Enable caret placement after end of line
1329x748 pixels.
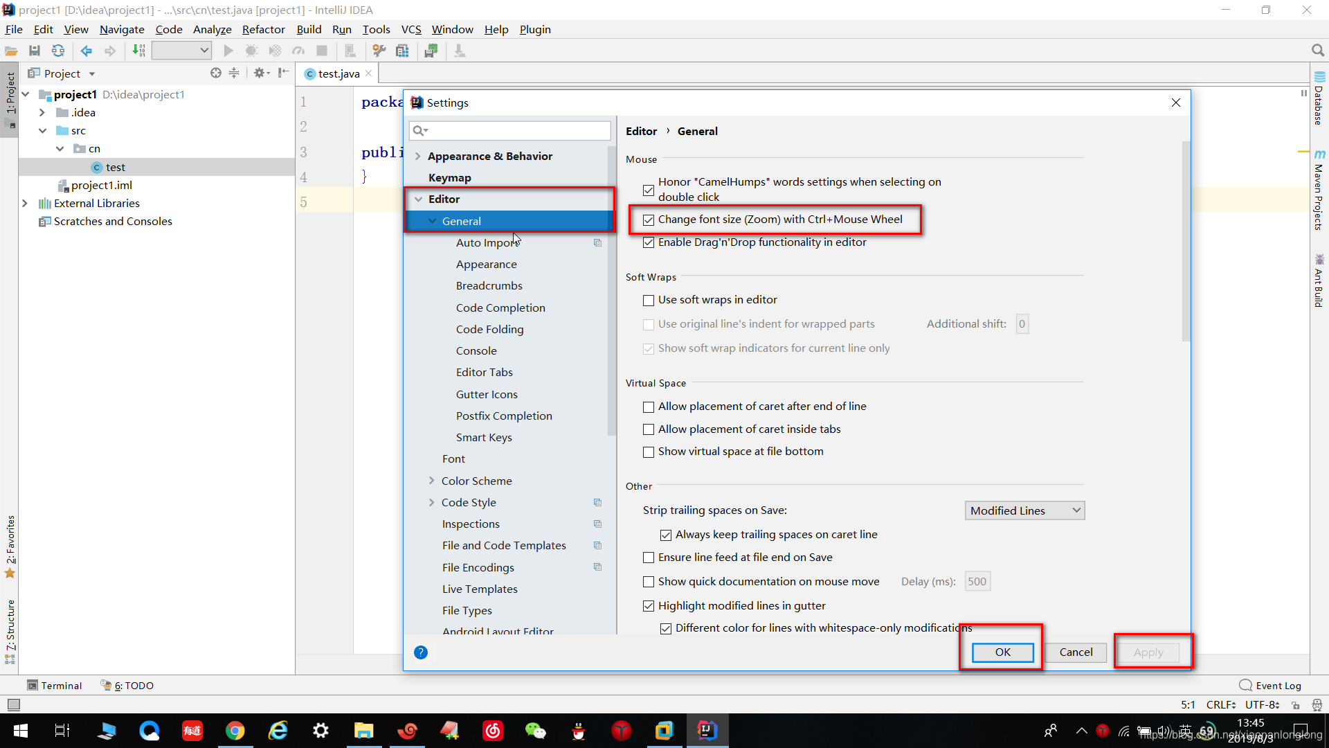coord(649,407)
